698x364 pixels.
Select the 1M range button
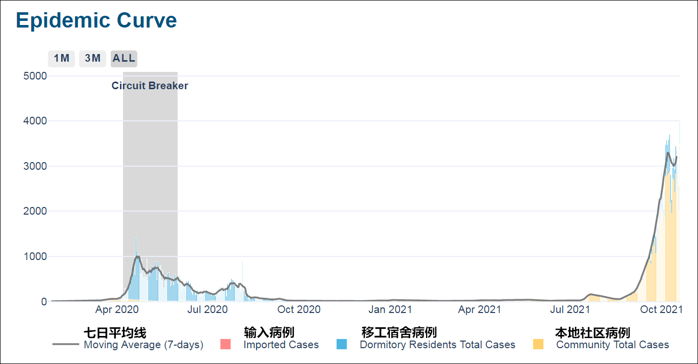(x=61, y=58)
